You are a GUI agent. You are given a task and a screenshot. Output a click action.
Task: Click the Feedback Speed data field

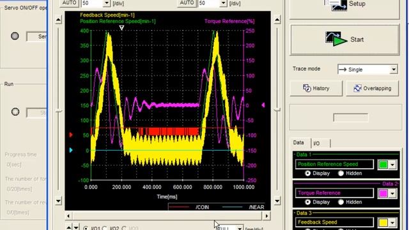coord(334,222)
